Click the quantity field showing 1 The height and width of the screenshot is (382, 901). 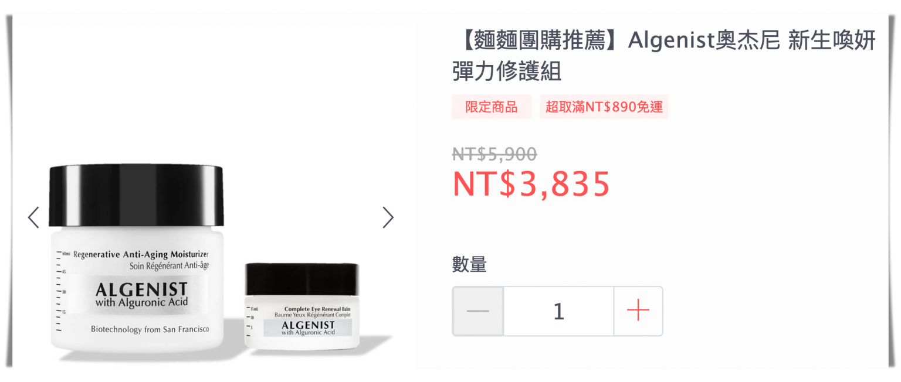pos(558,311)
